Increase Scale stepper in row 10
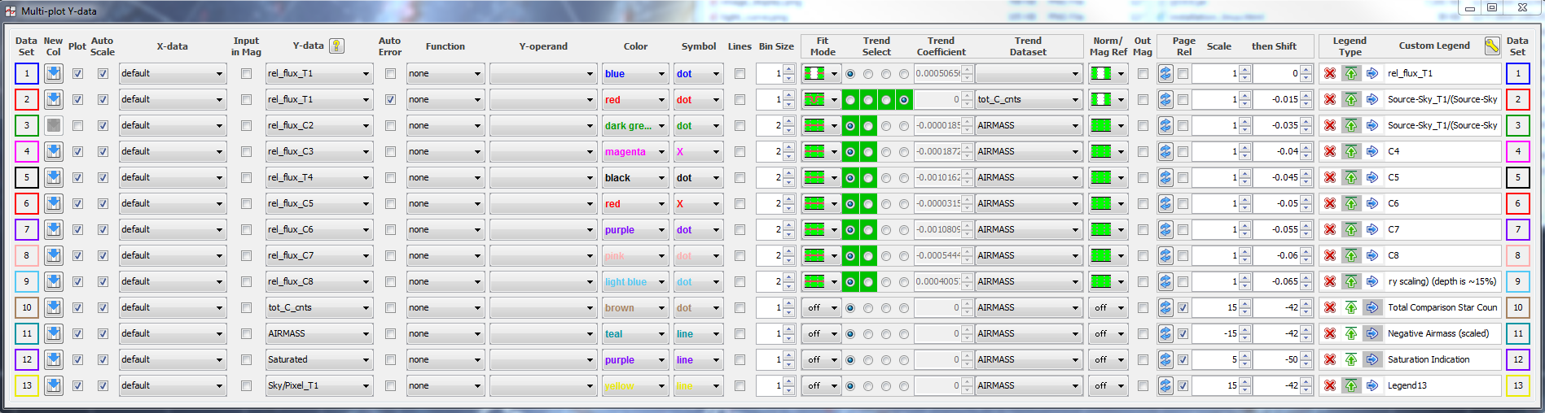1545x413 pixels. click(x=1244, y=303)
